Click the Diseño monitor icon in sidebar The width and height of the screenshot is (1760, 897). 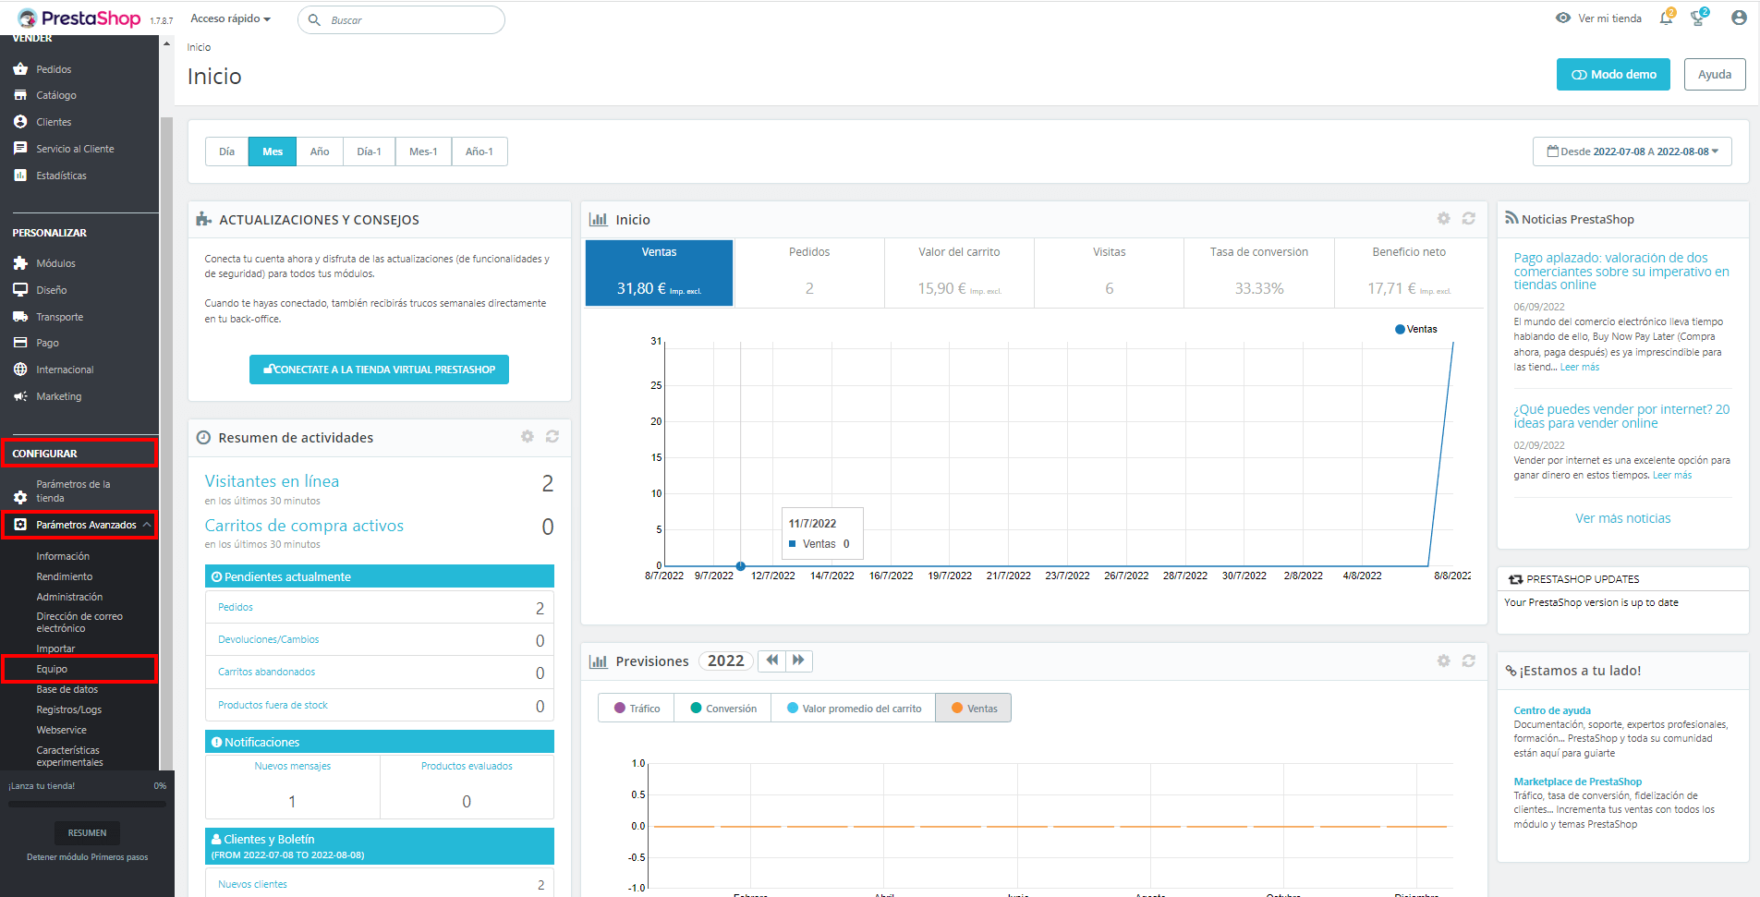20,289
